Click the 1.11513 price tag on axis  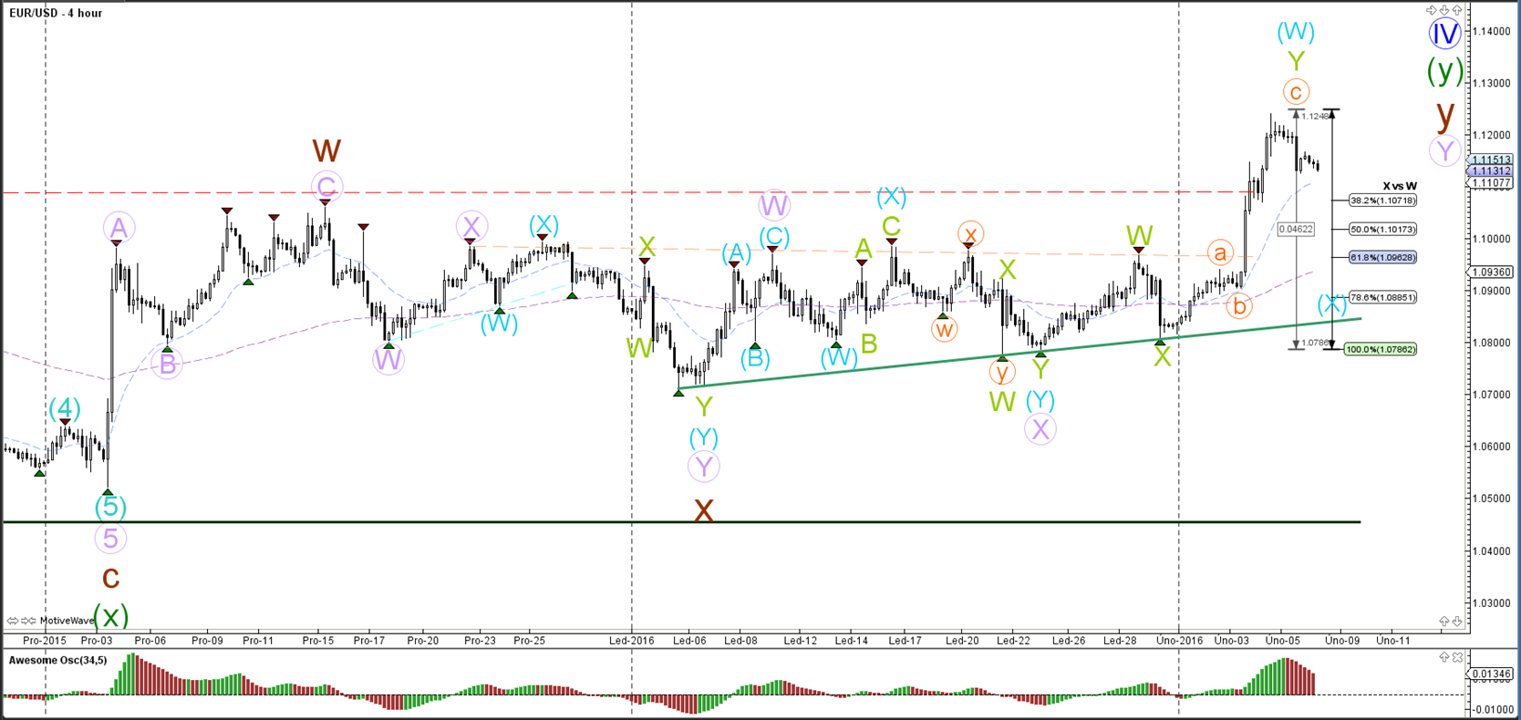pos(1490,159)
